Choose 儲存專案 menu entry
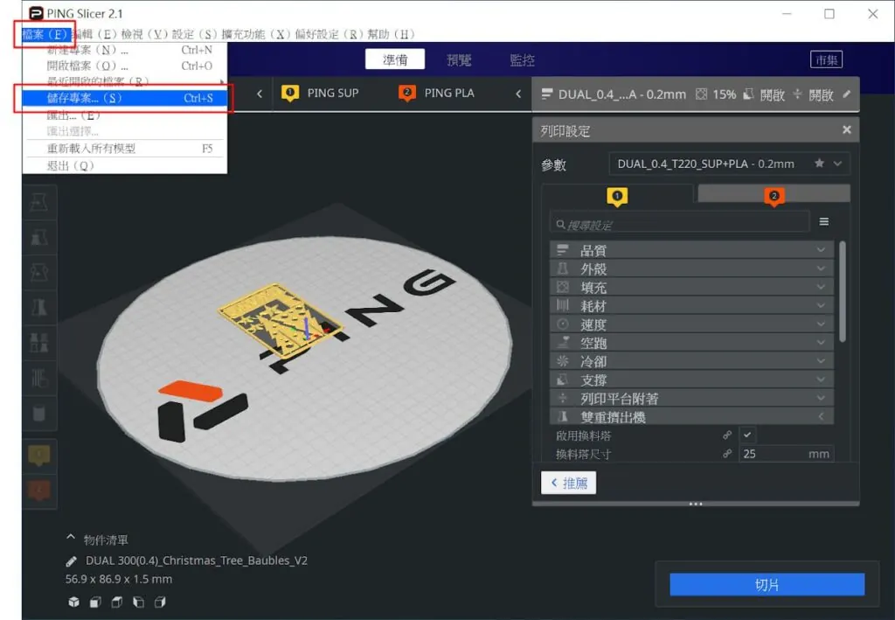 tap(124, 98)
